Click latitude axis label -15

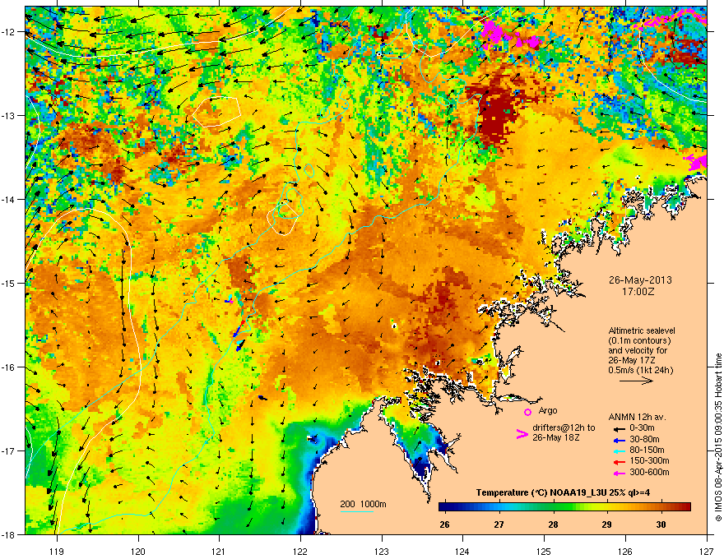(9, 283)
